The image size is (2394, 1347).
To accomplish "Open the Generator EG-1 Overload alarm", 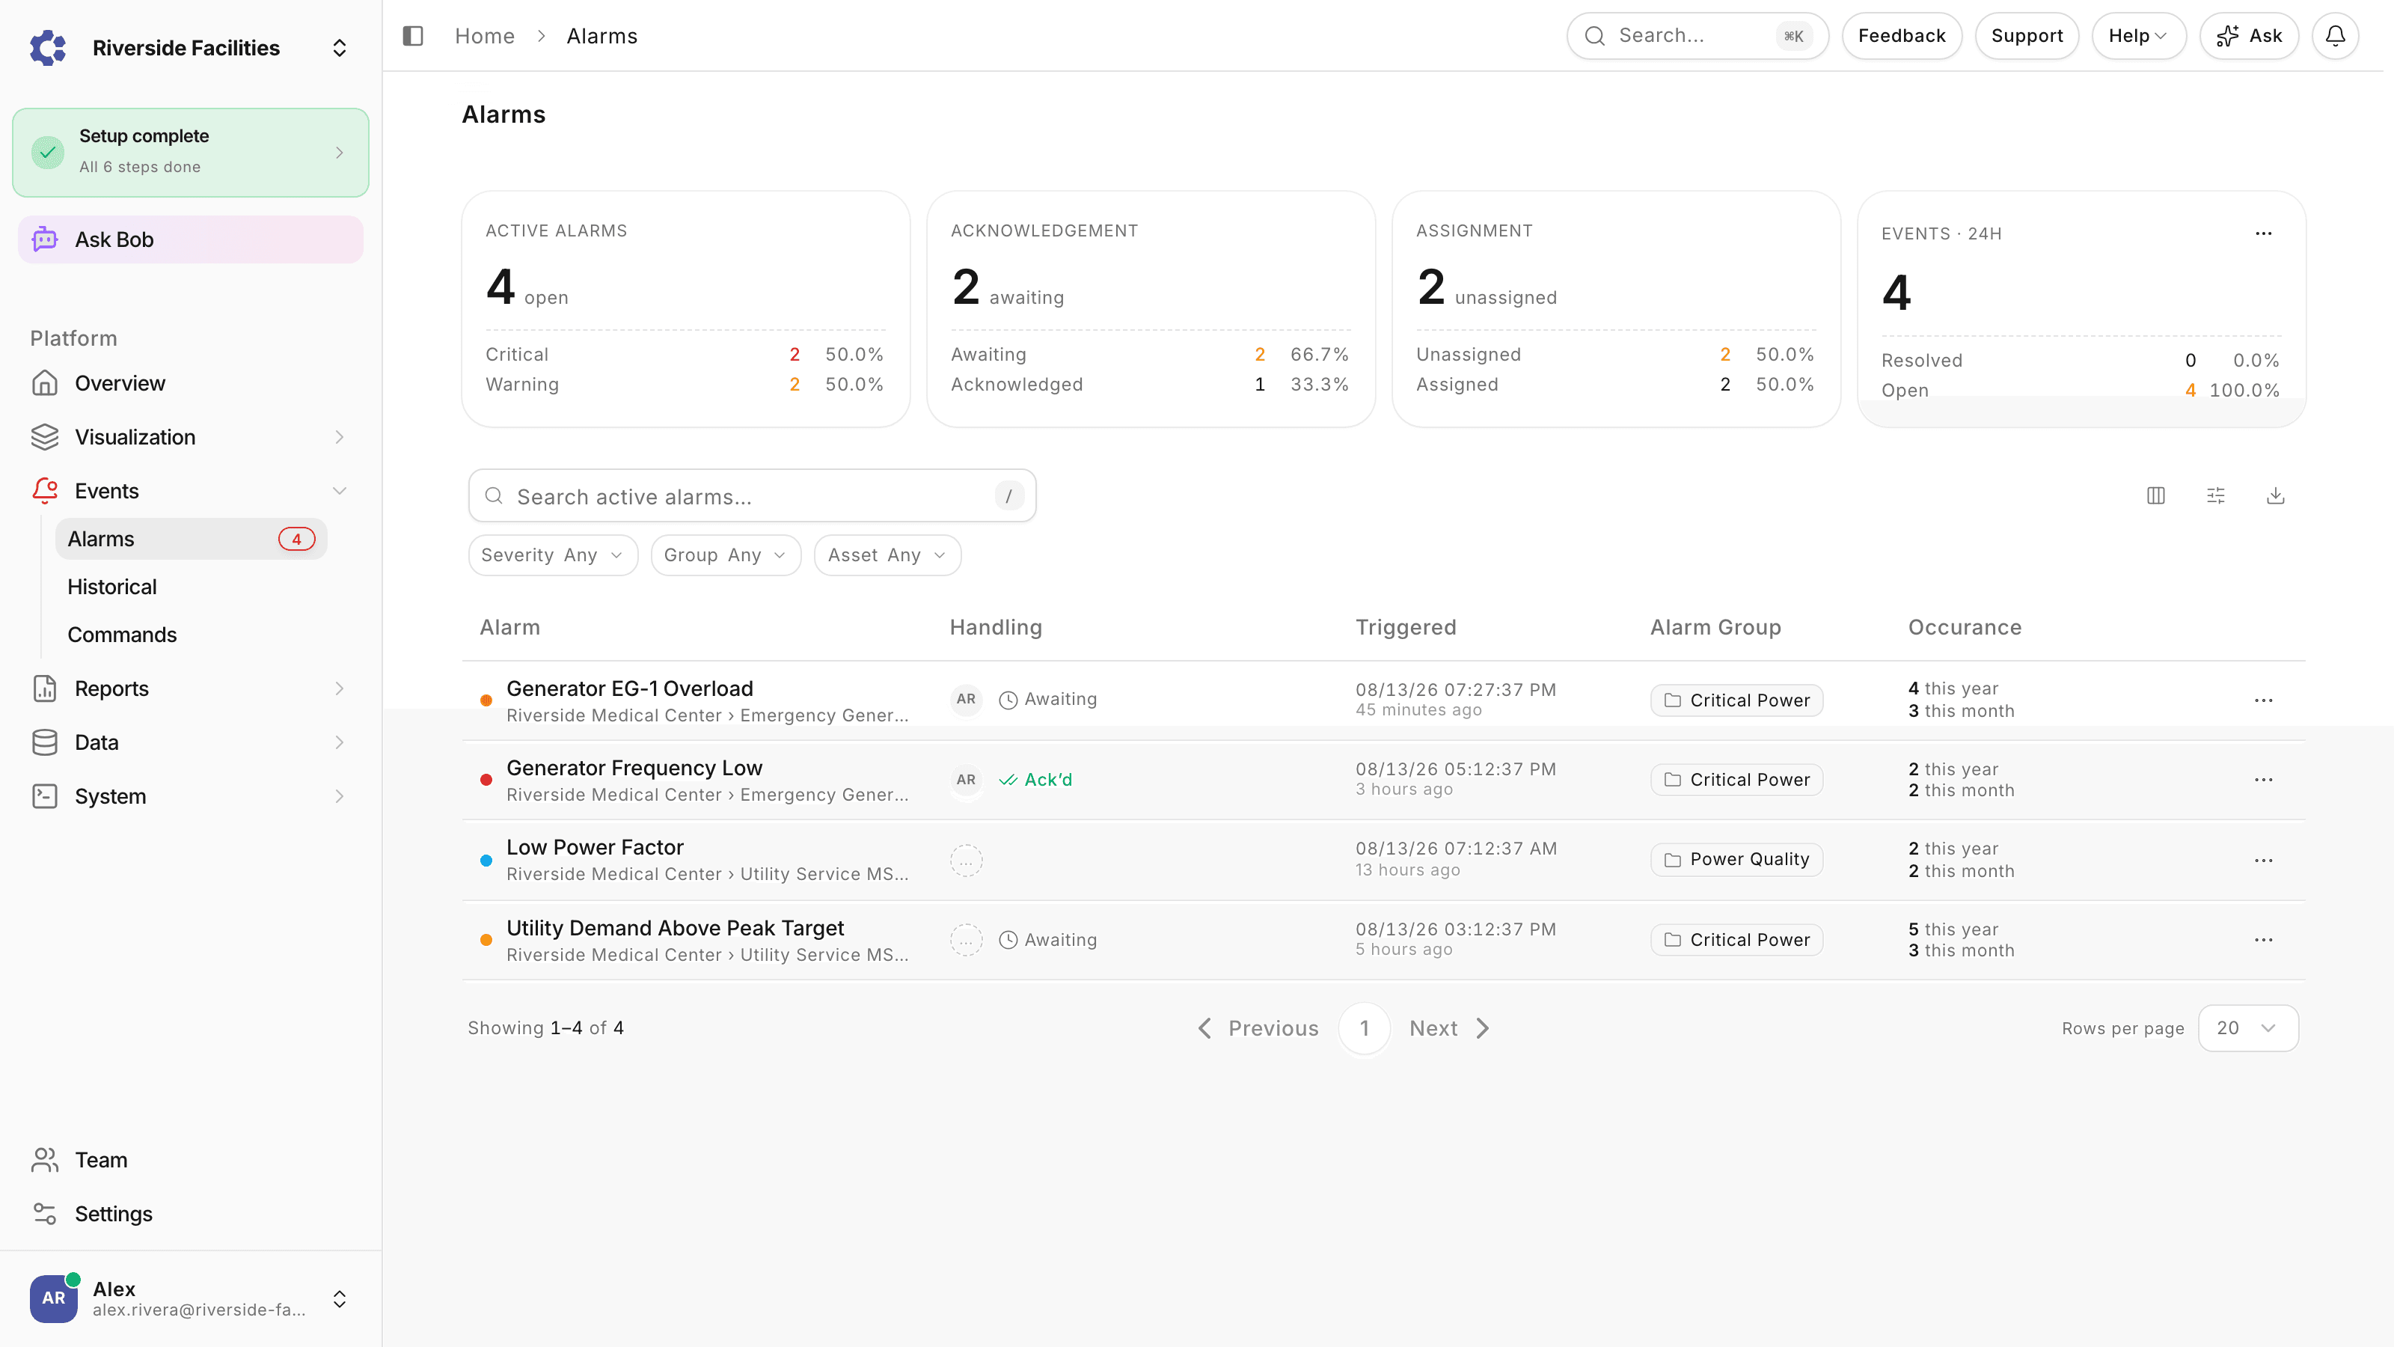I will tap(629, 688).
